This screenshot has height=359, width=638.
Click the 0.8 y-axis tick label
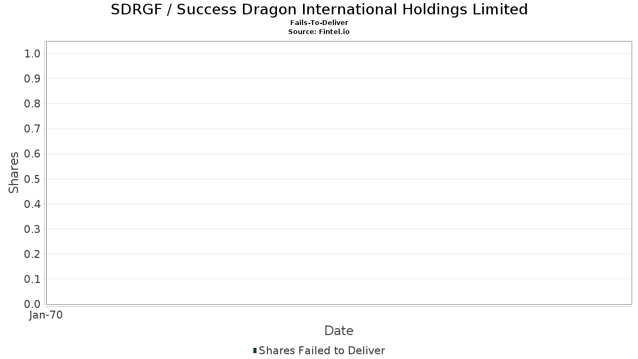32,104
